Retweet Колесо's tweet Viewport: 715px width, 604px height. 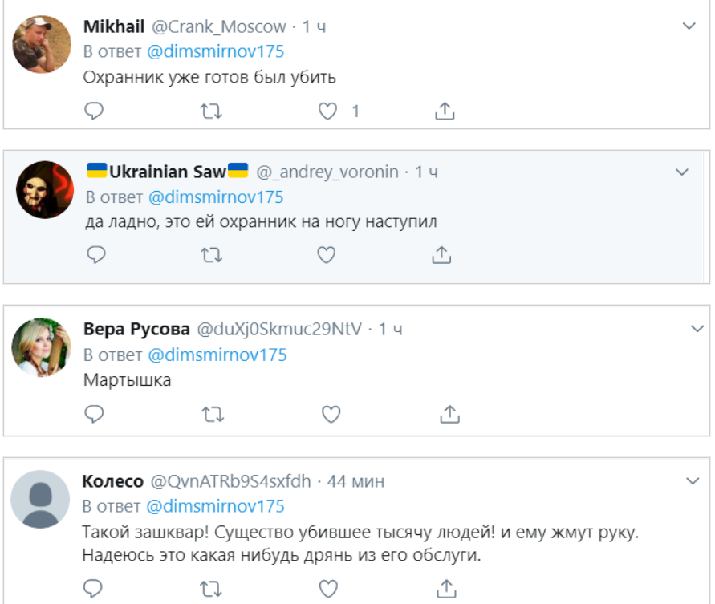pos(211,589)
